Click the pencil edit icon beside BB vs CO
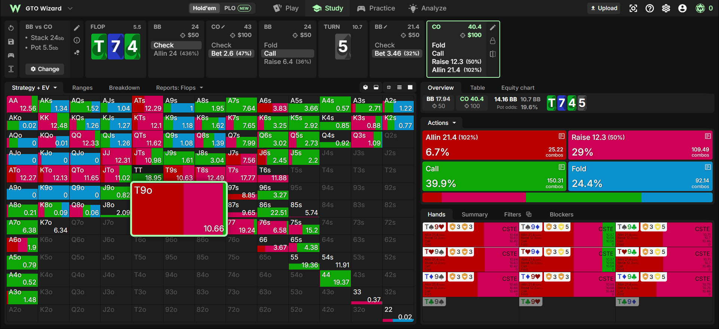This screenshot has width=719, height=329. click(77, 28)
